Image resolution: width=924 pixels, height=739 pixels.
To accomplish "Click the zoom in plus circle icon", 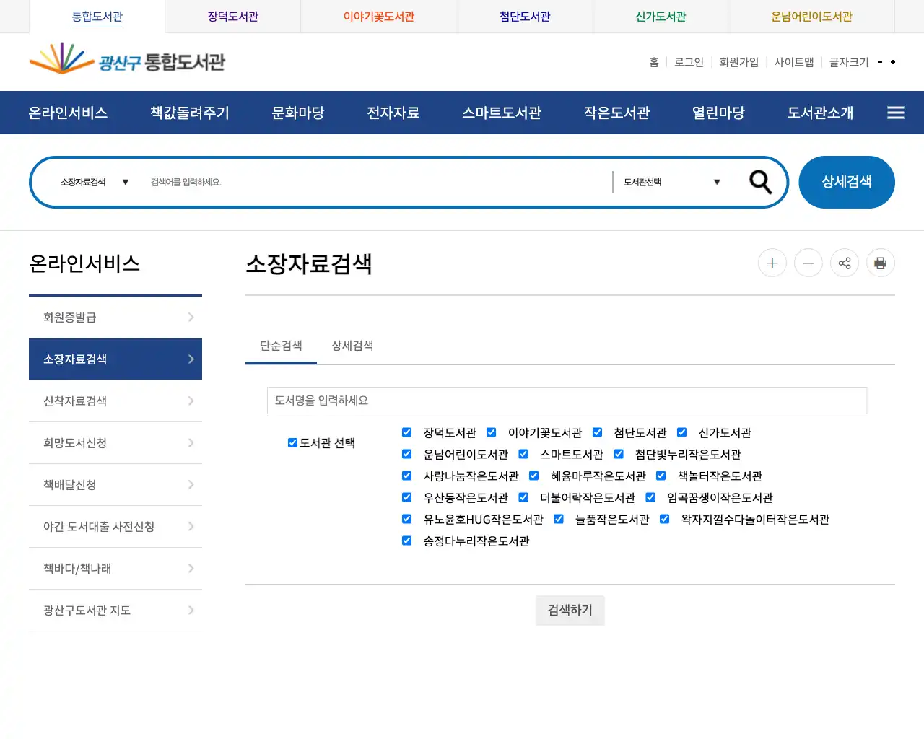I will pos(772,263).
